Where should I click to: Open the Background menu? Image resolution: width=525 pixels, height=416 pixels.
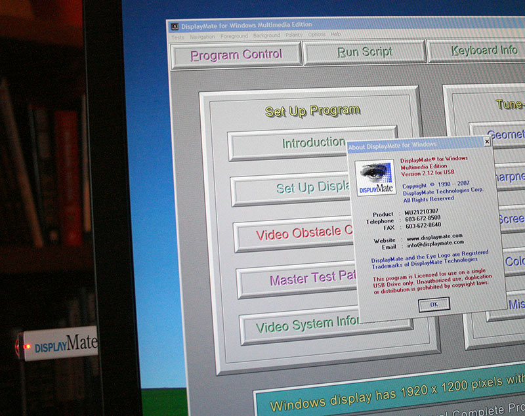point(266,35)
